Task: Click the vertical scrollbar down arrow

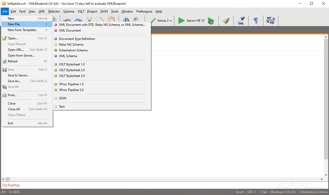Action: (326, 175)
